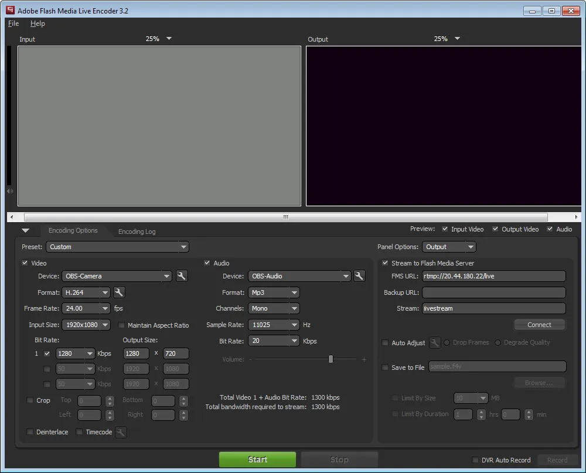The image size is (586, 473).
Task: Click the Connect button
Action: pyautogui.click(x=539, y=325)
